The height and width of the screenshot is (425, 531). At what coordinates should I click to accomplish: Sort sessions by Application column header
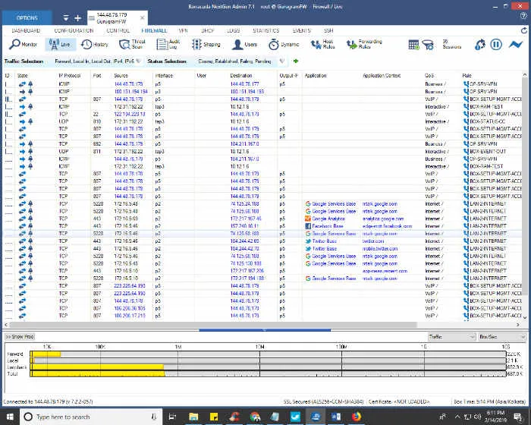tap(316, 76)
